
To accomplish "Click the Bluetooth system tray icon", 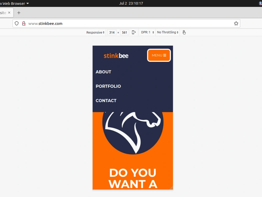I will (x=260, y=3).
